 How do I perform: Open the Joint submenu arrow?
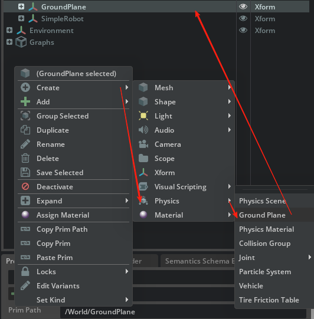point(309,257)
